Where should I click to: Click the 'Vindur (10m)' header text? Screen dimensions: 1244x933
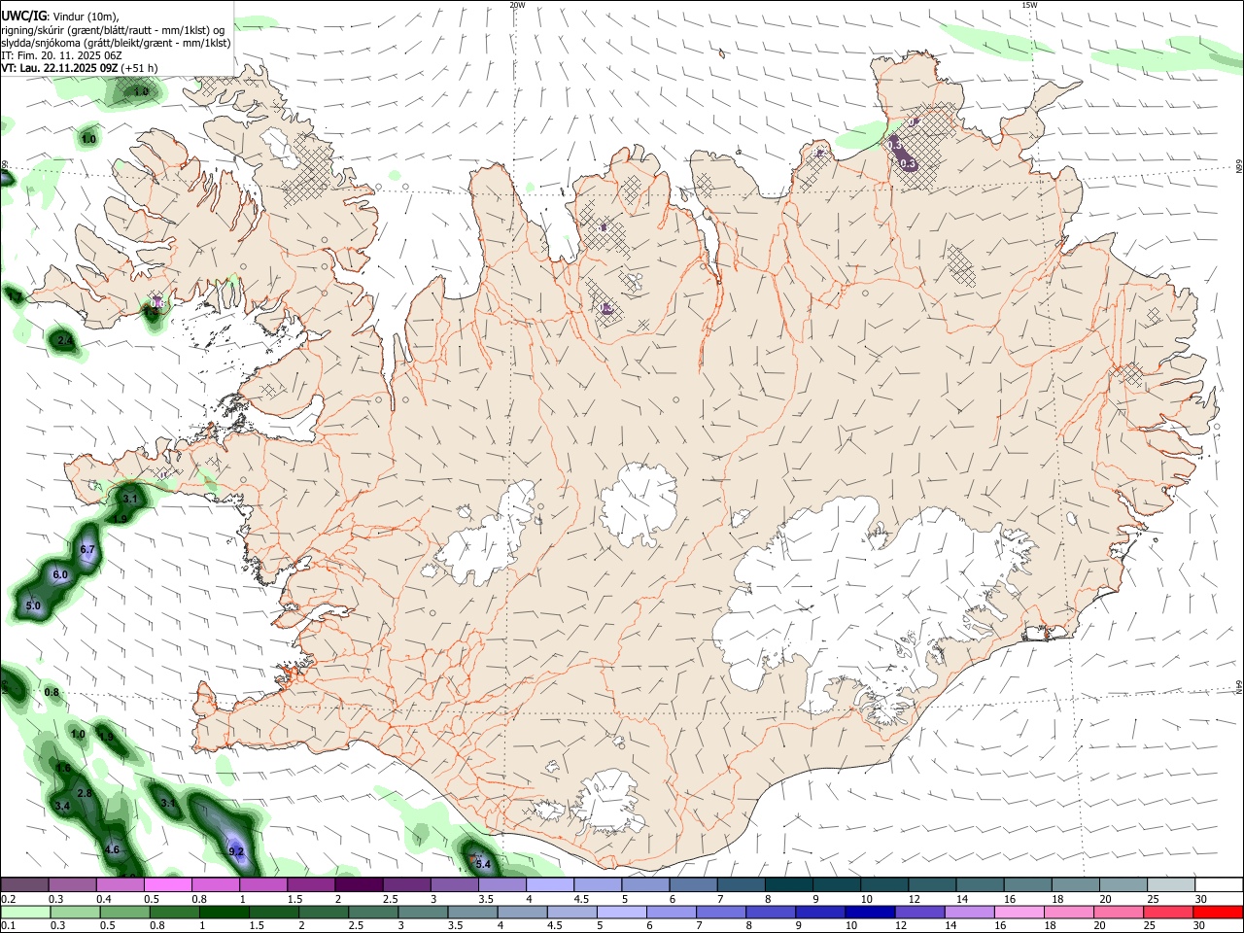pyautogui.click(x=87, y=17)
